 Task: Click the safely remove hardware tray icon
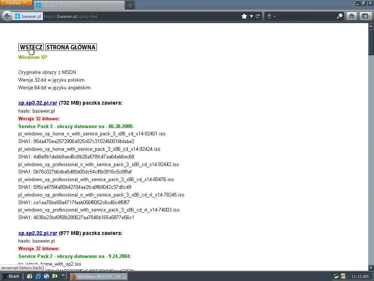[336, 277]
